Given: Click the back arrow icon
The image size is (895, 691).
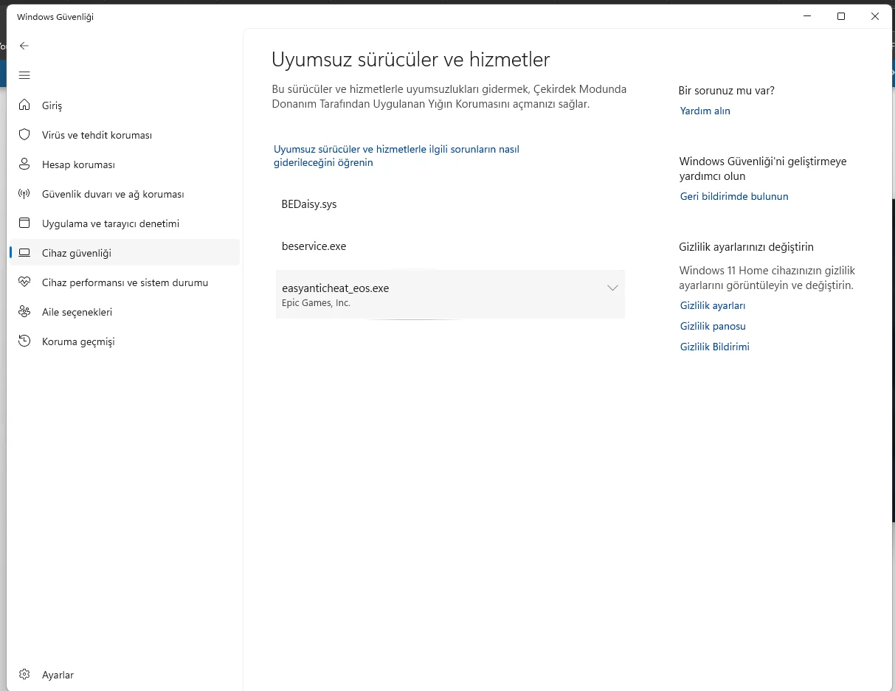Looking at the screenshot, I should pos(24,46).
